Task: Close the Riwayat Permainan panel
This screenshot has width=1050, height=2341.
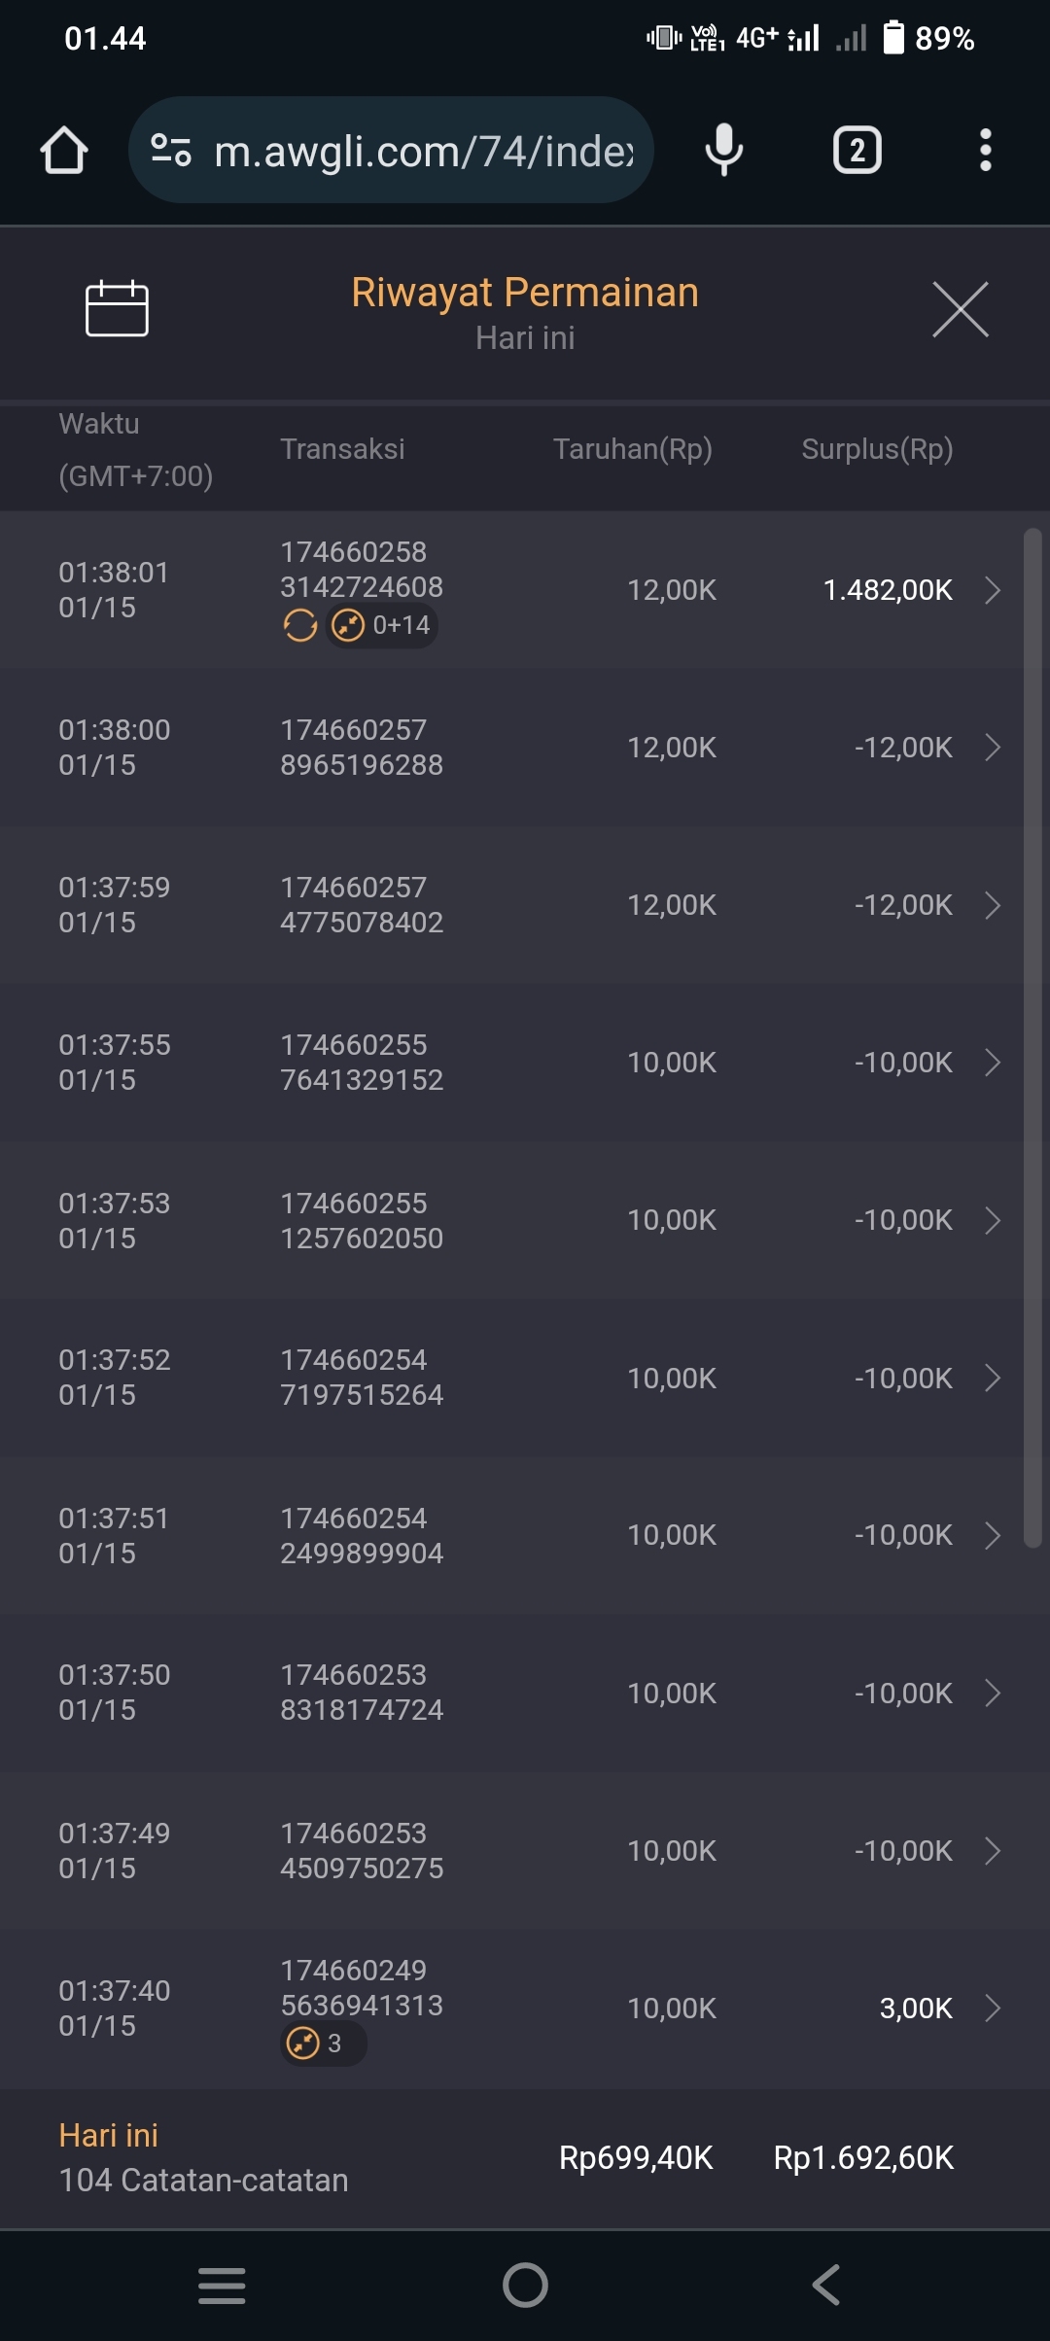Action: point(960,310)
